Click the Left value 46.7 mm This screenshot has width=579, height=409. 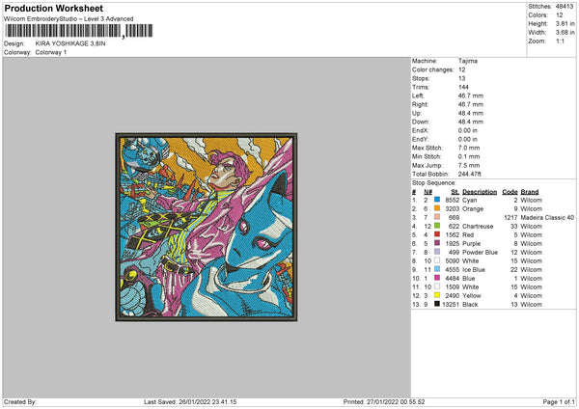point(471,95)
